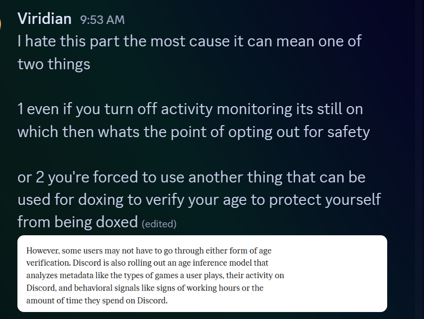The image size is (424, 319).
Task: Click the line "which then whats the point"
Action: coord(193,132)
